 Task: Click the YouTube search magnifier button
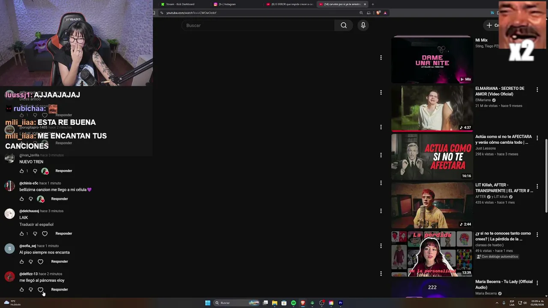point(343,25)
